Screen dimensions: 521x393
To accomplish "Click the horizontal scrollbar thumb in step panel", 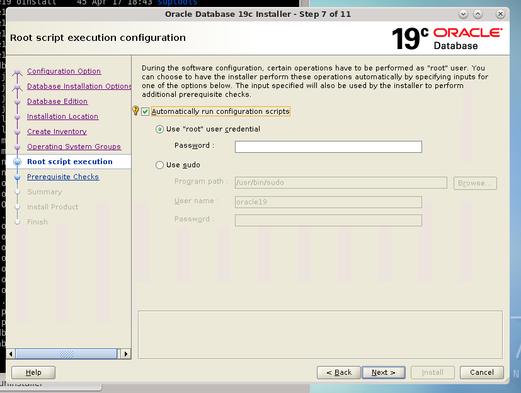I will [66, 354].
